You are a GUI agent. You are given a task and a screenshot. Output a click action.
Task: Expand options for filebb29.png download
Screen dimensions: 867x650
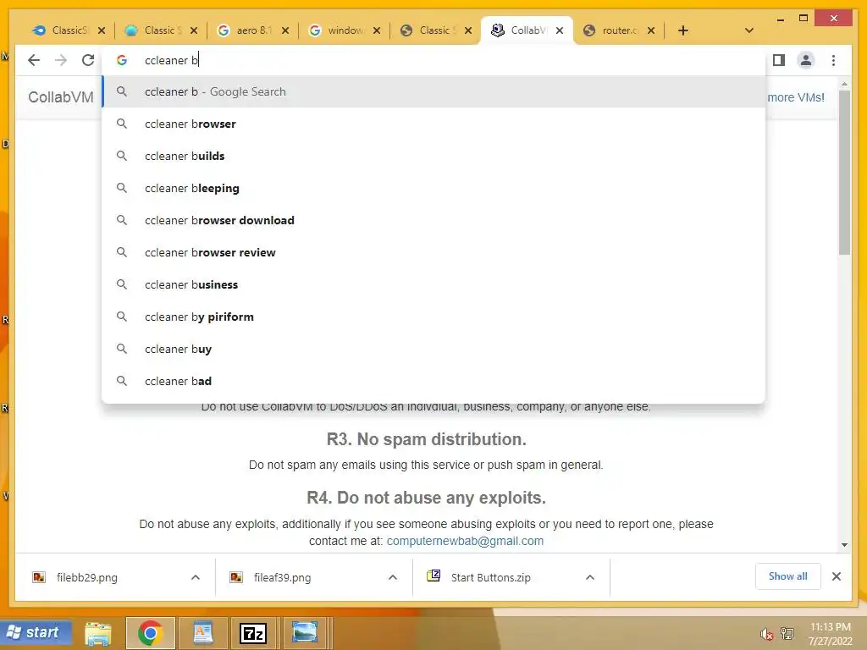[x=196, y=577]
